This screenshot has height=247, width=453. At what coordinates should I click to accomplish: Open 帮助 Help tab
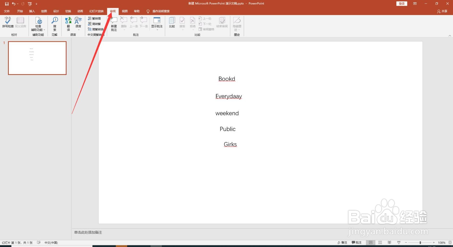(137, 11)
